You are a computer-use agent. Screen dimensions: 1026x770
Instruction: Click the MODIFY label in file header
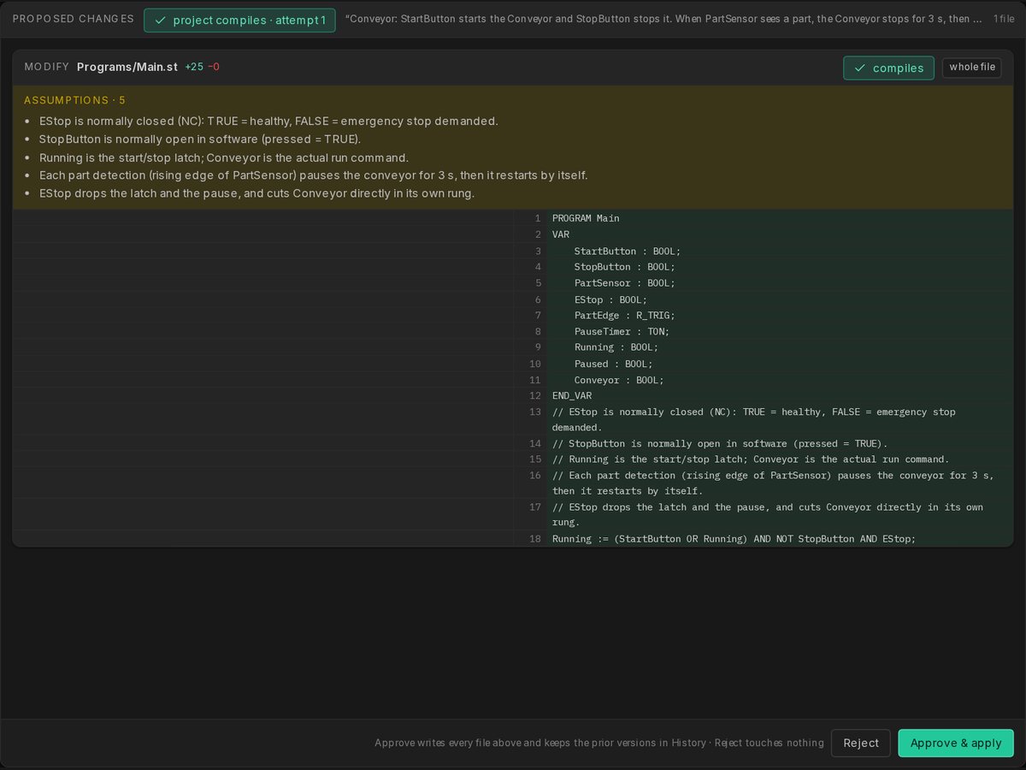[46, 67]
